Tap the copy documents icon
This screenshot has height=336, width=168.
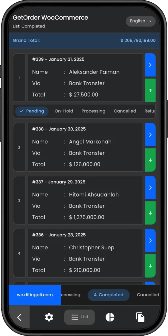[x=140, y=317]
